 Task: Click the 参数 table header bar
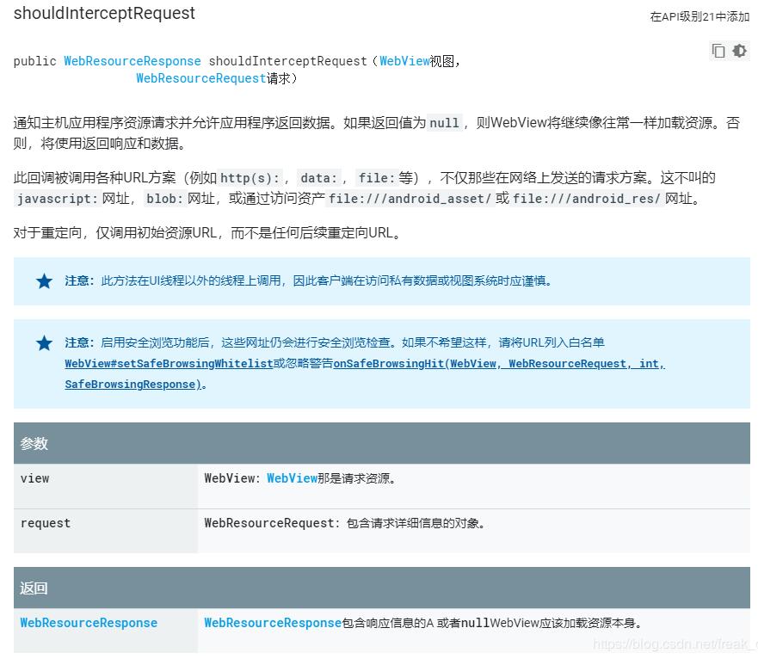pyautogui.click(x=379, y=443)
